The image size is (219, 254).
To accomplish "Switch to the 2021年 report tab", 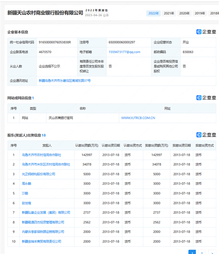I will click(169, 13).
